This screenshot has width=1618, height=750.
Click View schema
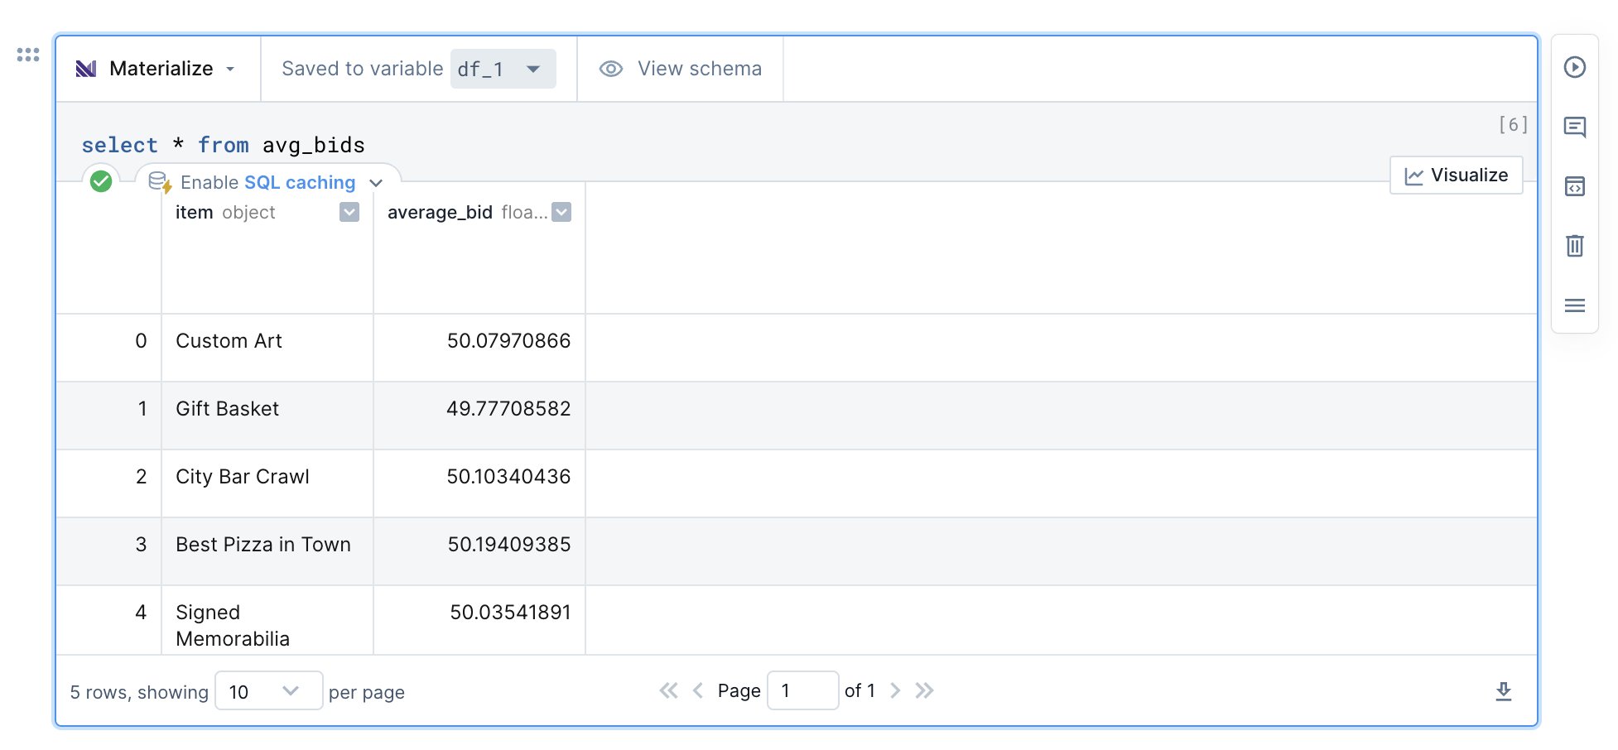[x=681, y=69]
